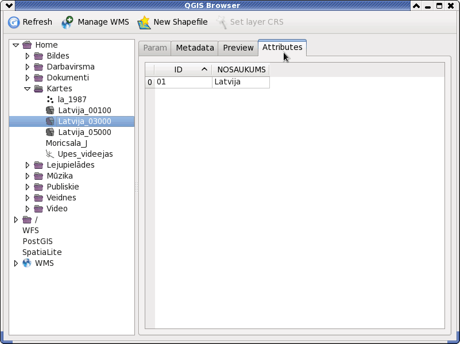
Task: Expand the Publiskie folder
Action: point(28,187)
